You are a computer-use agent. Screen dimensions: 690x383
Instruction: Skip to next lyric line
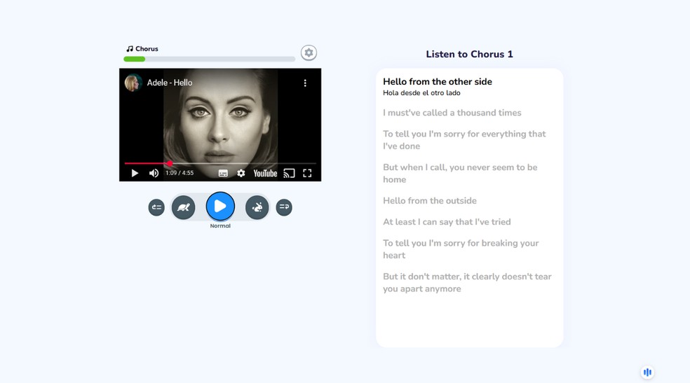click(x=284, y=207)
